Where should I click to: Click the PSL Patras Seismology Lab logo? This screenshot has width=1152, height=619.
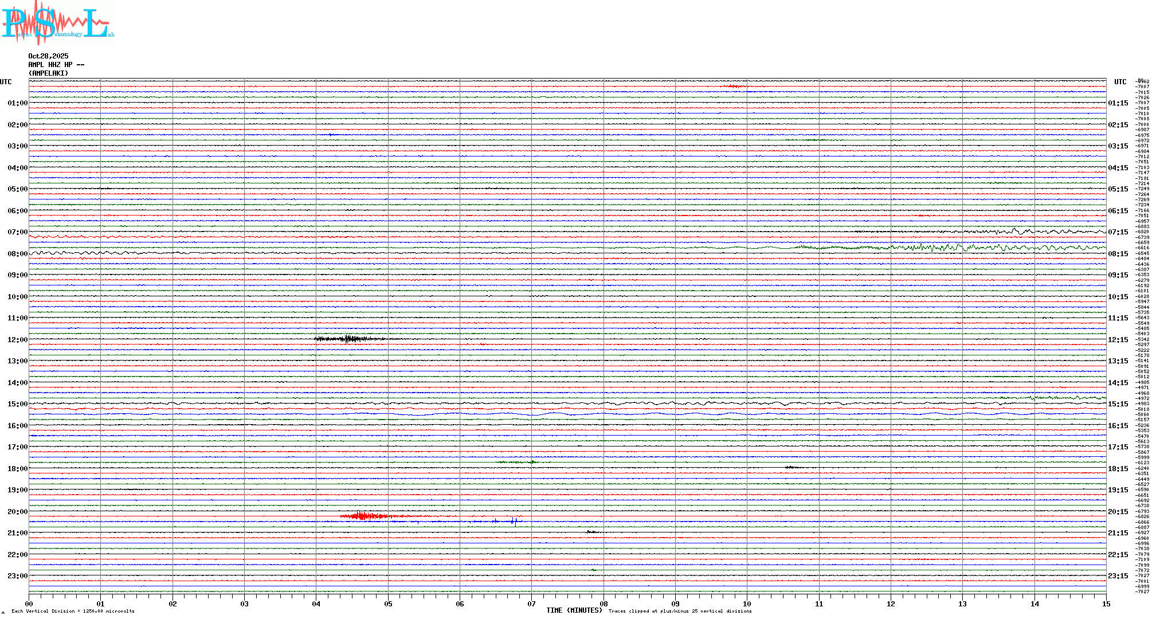click(56, 23)
